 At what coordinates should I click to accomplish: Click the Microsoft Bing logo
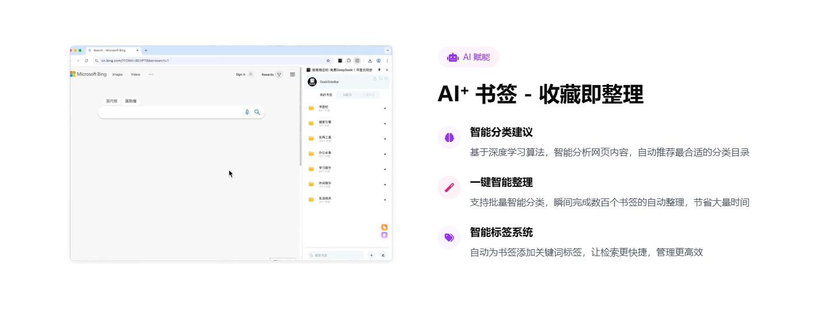(x=88, y=75)
